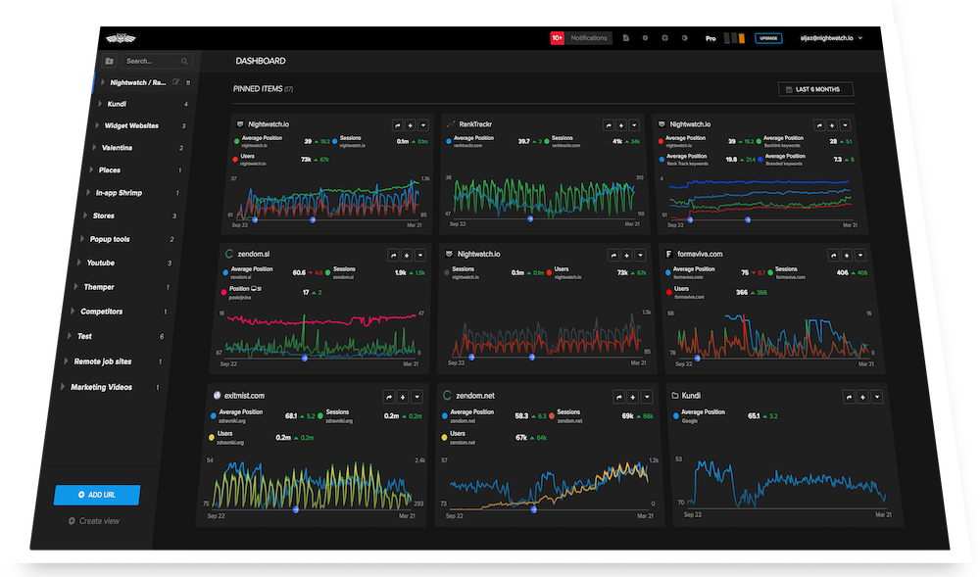
Task: Open the Kundl card dropdown menu
Action: click(x=877, y=397)
